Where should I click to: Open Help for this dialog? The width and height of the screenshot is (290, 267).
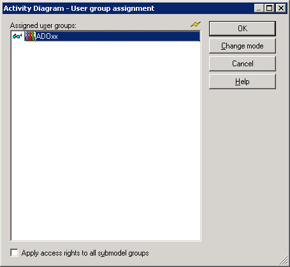click(242, 82)
